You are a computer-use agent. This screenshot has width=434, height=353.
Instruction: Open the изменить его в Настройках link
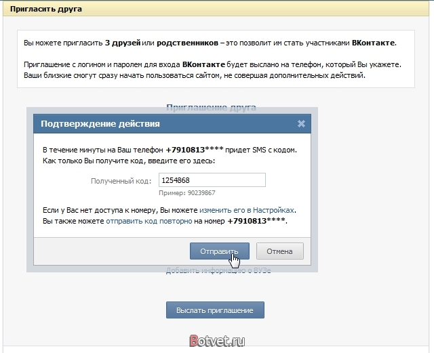tap(247, 210)
